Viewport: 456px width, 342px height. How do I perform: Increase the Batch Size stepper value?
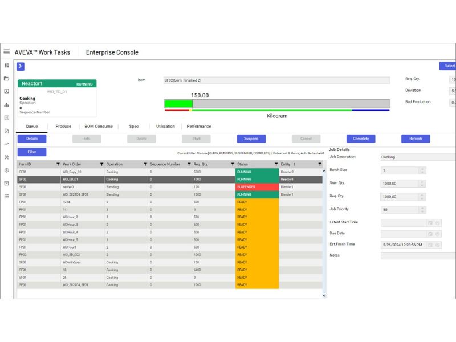point(422,169)
